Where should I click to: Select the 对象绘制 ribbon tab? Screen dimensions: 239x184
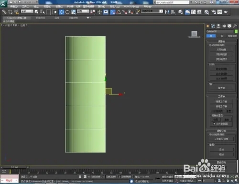pyautogui.click(x=74, y=18)
